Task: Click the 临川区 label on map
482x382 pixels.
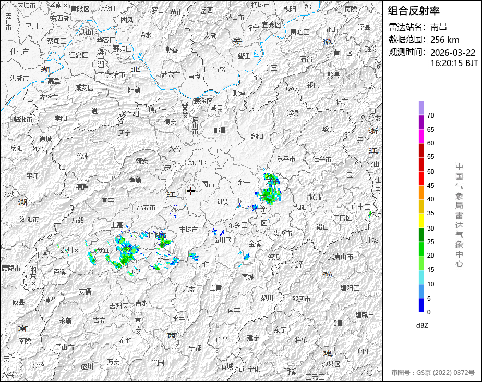Action: 222,240
